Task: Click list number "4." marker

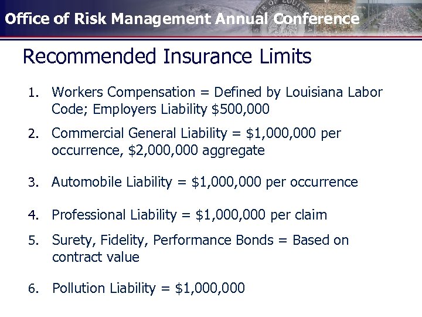Action: pos(33,215)
